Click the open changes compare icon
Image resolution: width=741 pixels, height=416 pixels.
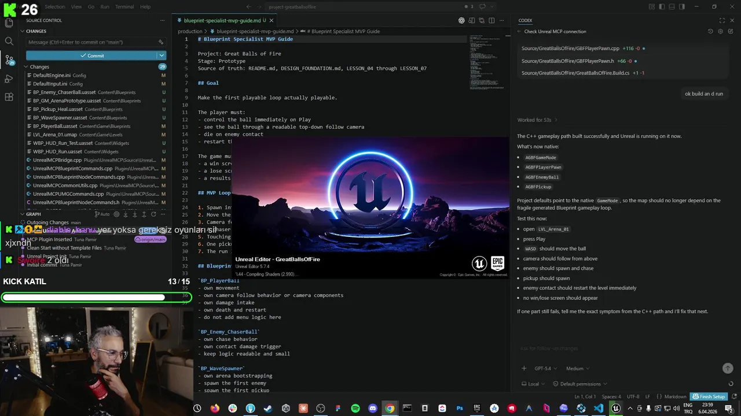[481, 20]
